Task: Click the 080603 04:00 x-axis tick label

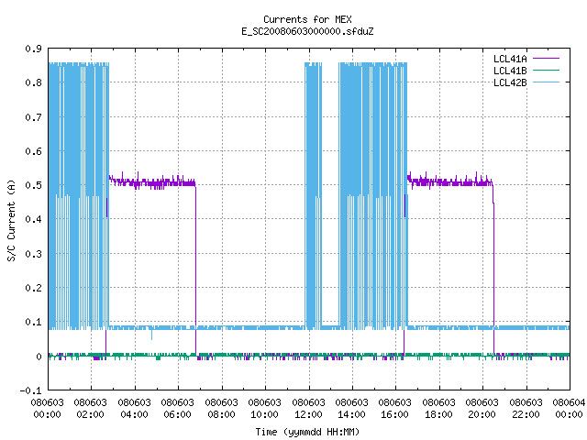Action: 134,409
